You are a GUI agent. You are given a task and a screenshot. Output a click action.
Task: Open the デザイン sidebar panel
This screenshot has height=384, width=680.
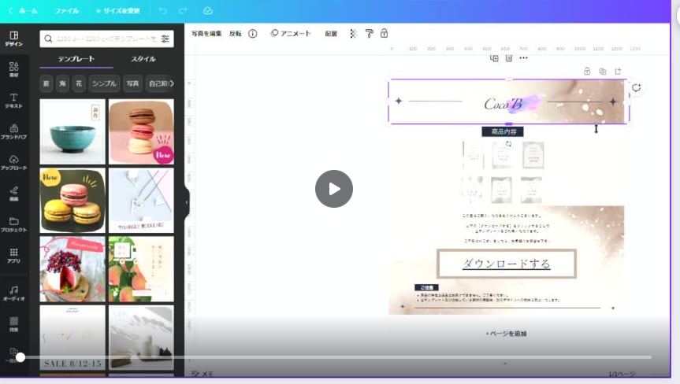click(x=14, y=39)
